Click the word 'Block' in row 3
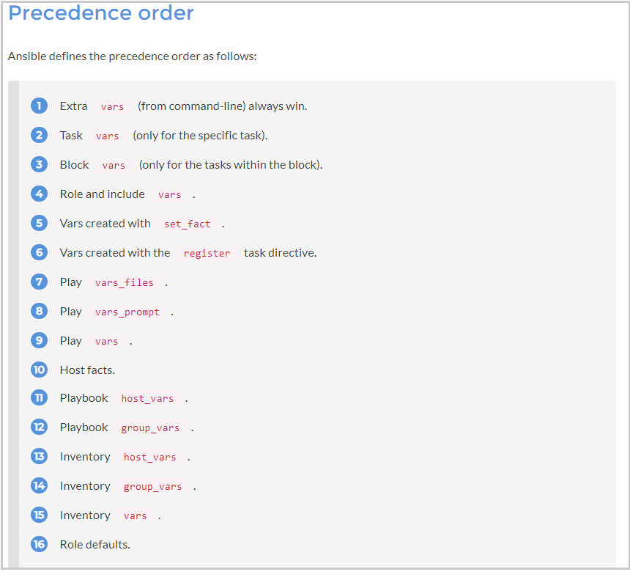This screenshot has width=630, height=580. click(74, 165)
